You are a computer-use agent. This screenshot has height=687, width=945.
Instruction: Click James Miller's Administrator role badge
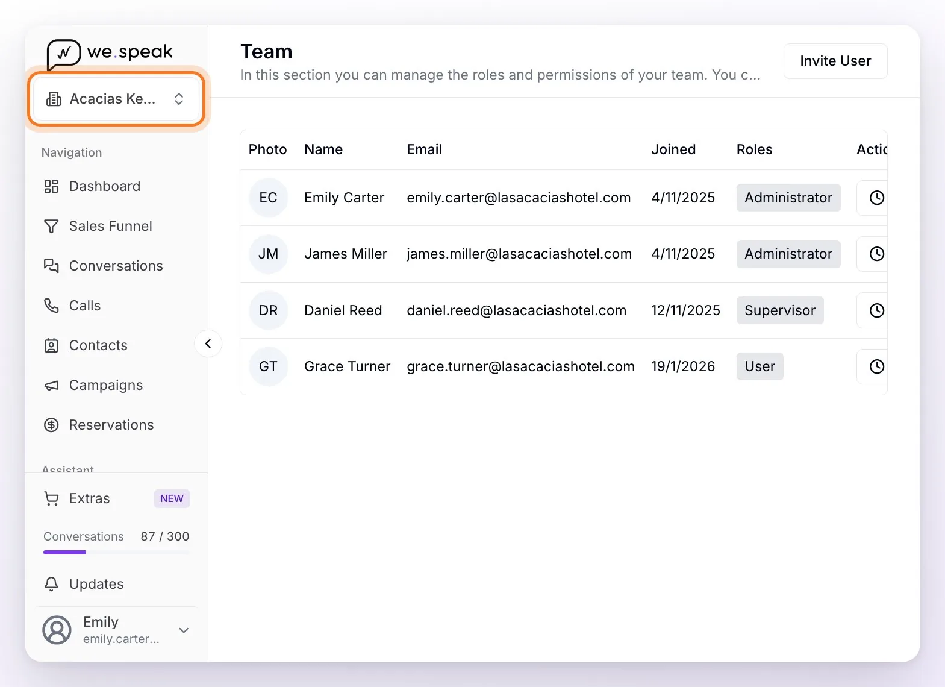pos(788,254)
